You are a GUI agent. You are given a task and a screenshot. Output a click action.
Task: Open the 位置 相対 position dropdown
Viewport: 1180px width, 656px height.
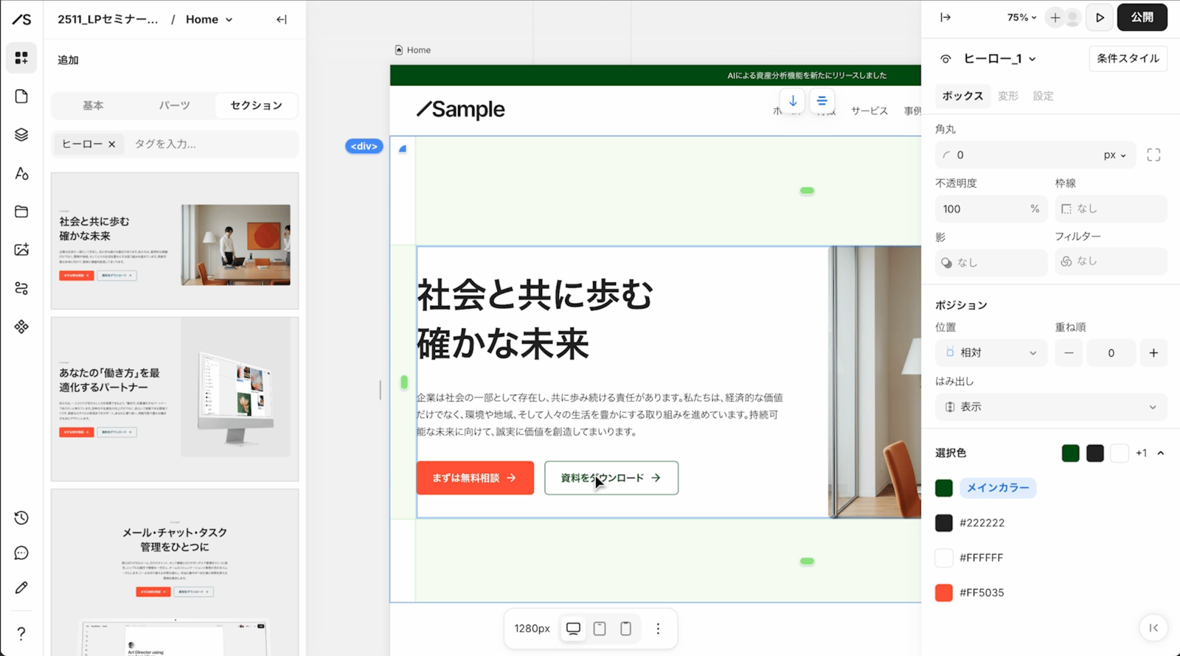[x=991, y=353]
